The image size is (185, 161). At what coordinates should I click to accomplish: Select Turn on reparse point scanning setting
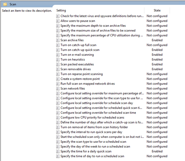pyautogui.click(x=82, y=74)
